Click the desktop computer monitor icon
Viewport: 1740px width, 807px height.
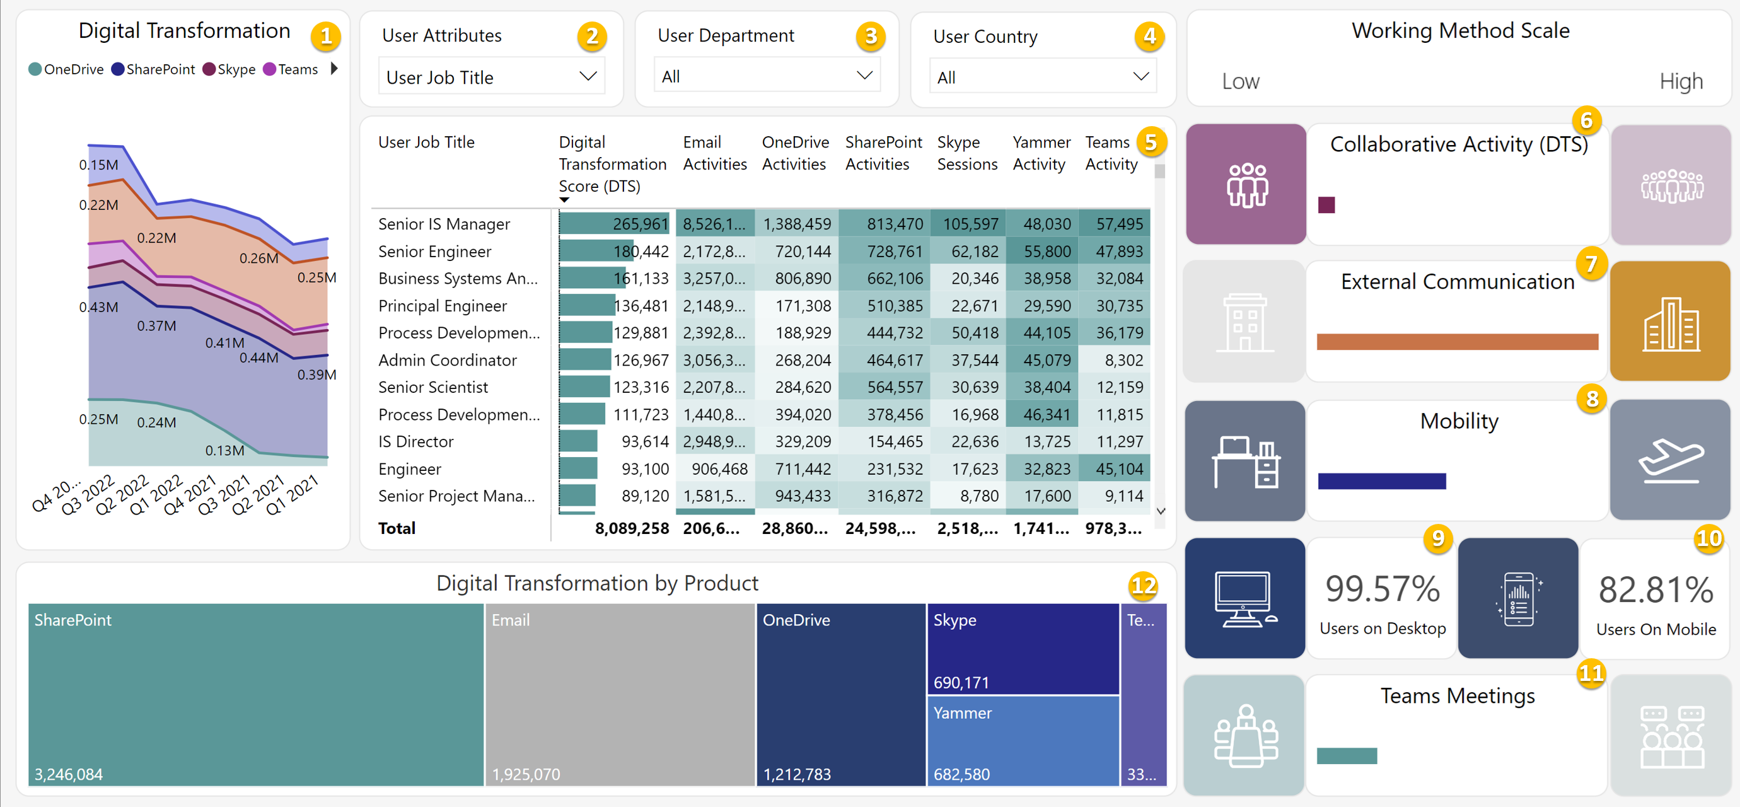[x=1245, y=598]
